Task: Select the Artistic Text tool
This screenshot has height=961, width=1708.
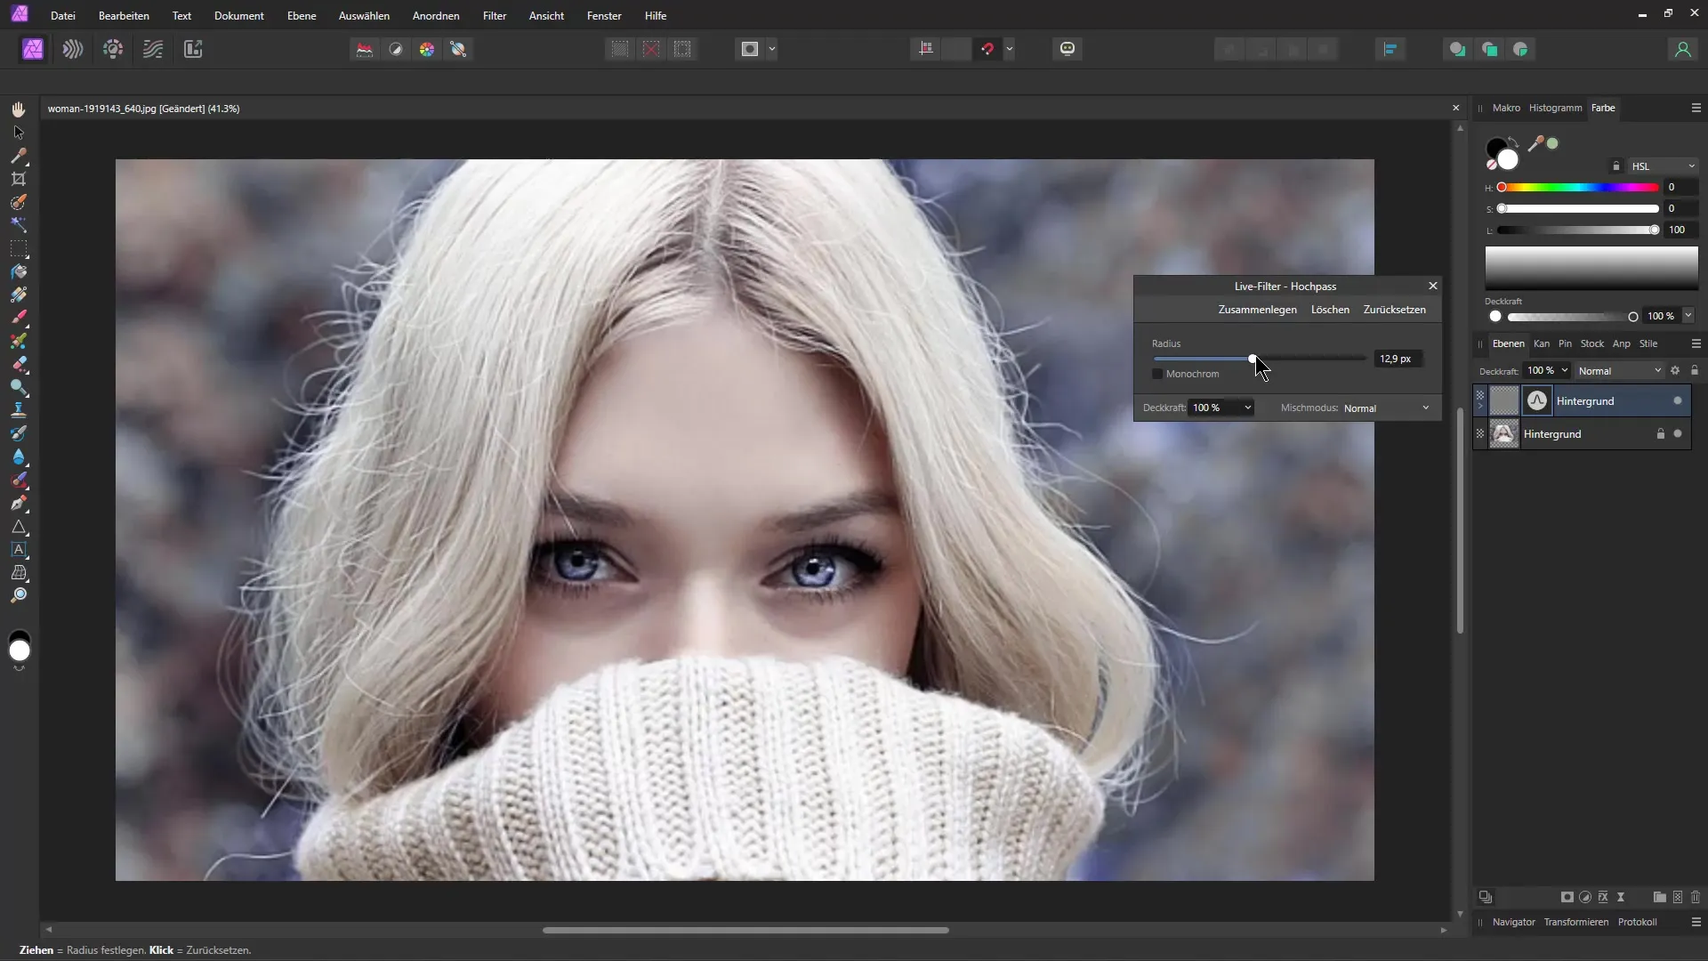Action: point(19,550)
